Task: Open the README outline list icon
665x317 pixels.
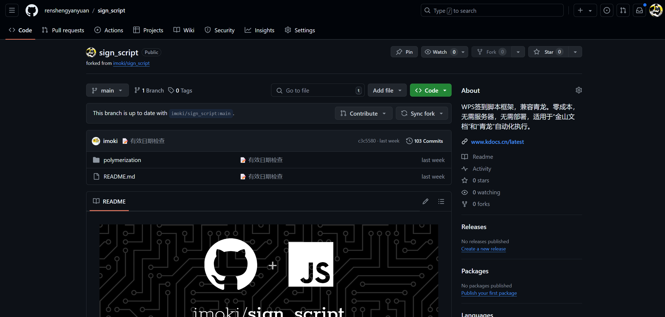Action: (441, 201)
